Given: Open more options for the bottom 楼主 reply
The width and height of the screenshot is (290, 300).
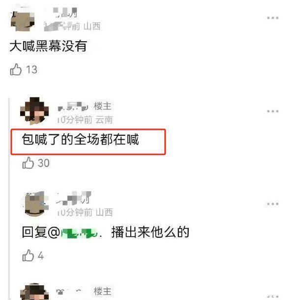Looking at the screenshot, I should 272,297.
